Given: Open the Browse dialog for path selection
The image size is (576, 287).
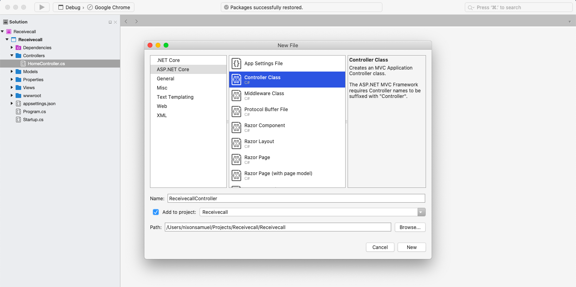Looking at the screenshot, I should coord(410,227).
